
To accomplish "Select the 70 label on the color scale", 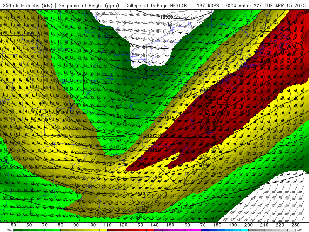I will point(45,225).
